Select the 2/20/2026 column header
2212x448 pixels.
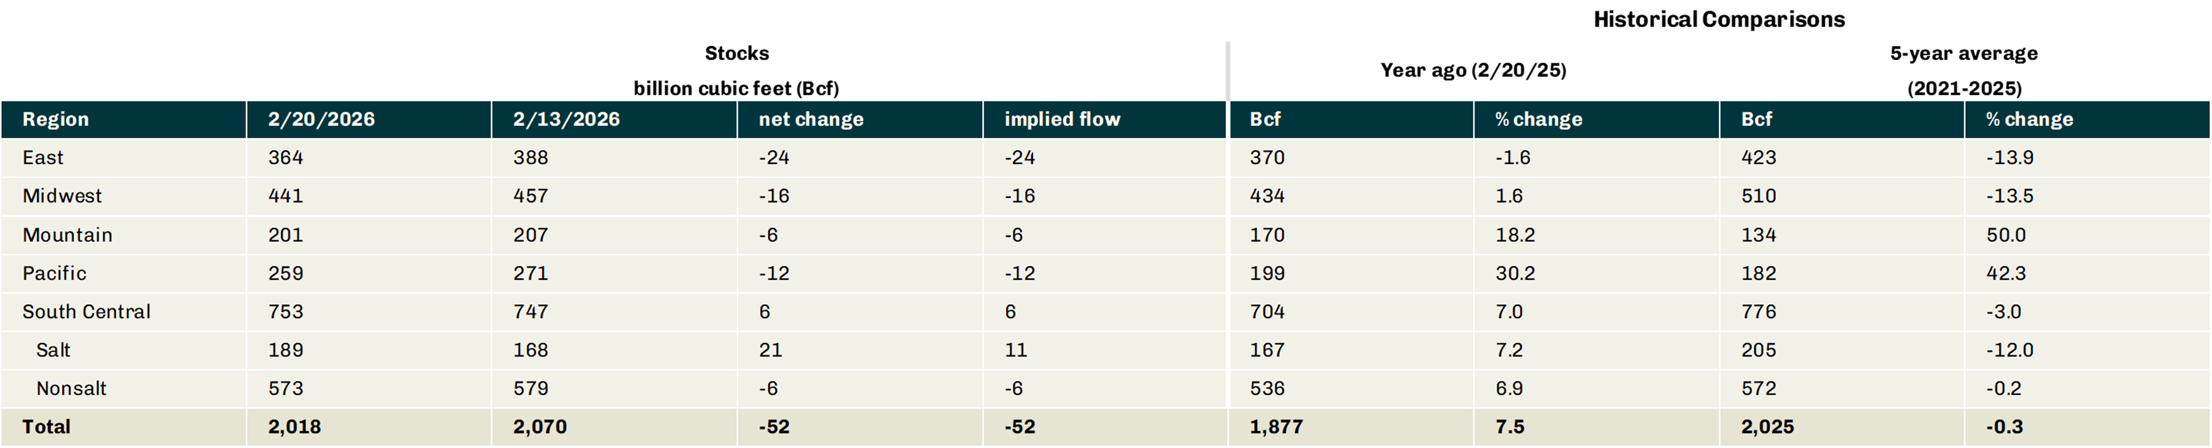coord(321,119)
